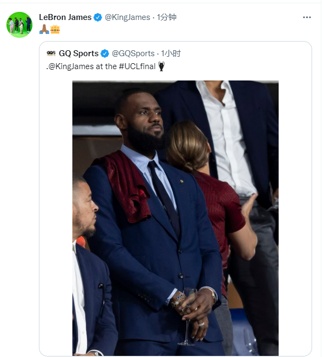The height and width of the screenshot is (357, 324).
Task: Click the GQ Sports logo avatar
Action: [x=51, y=53]
